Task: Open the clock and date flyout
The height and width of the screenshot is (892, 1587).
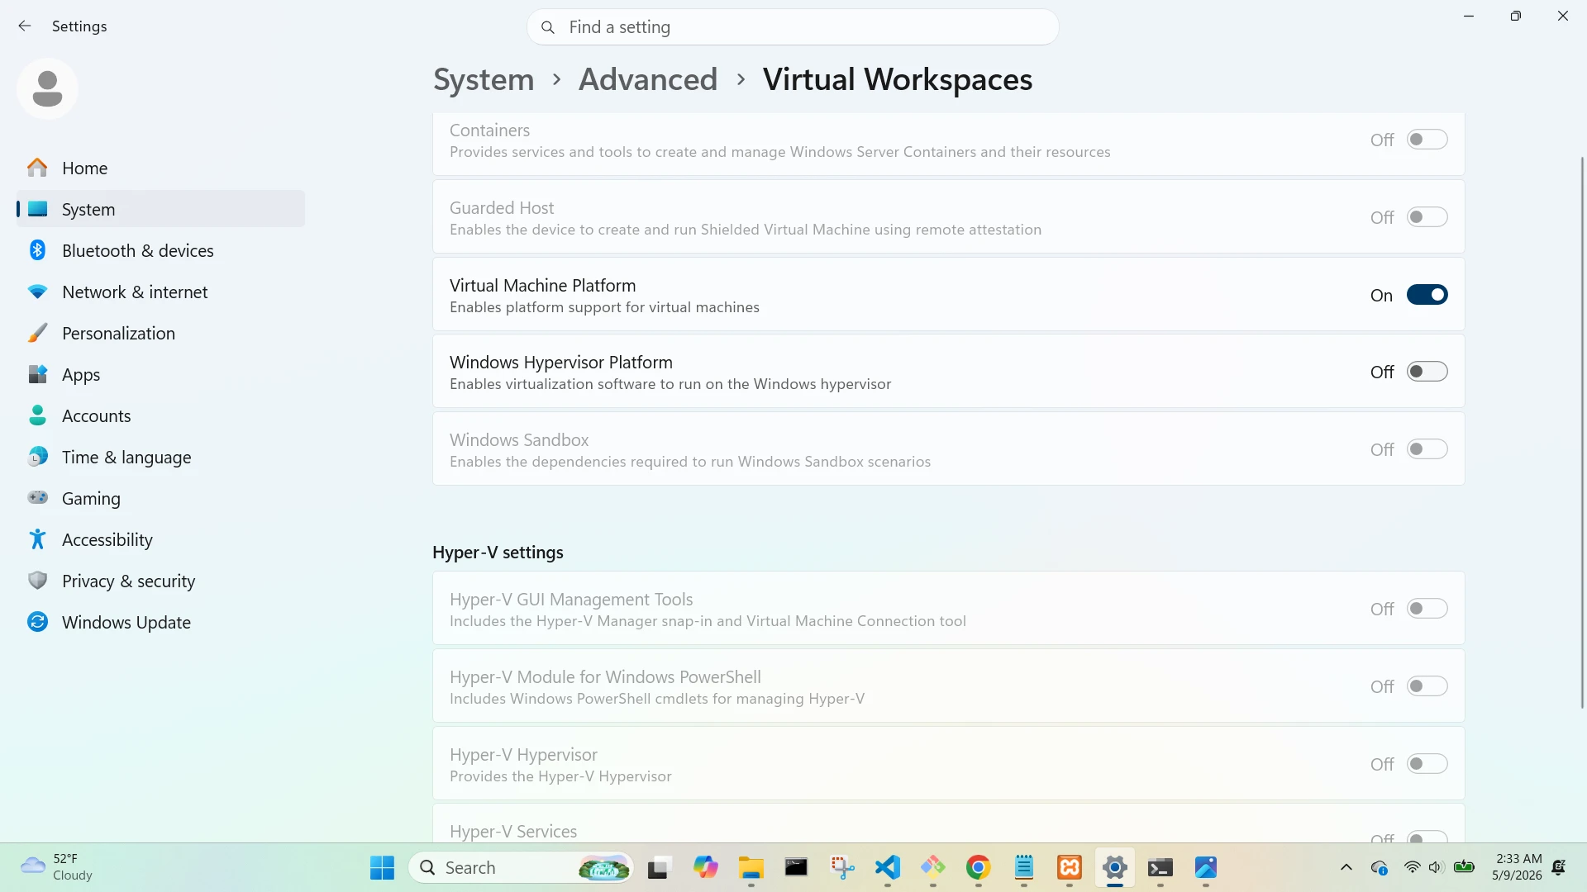Action: (1517, 867)
